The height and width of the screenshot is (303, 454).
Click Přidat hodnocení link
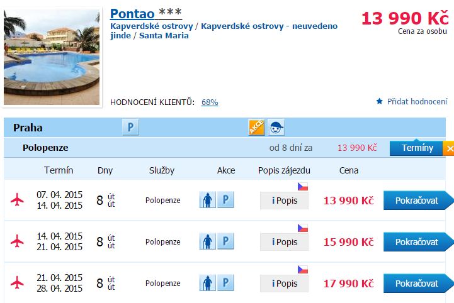[x=417, y=101]
